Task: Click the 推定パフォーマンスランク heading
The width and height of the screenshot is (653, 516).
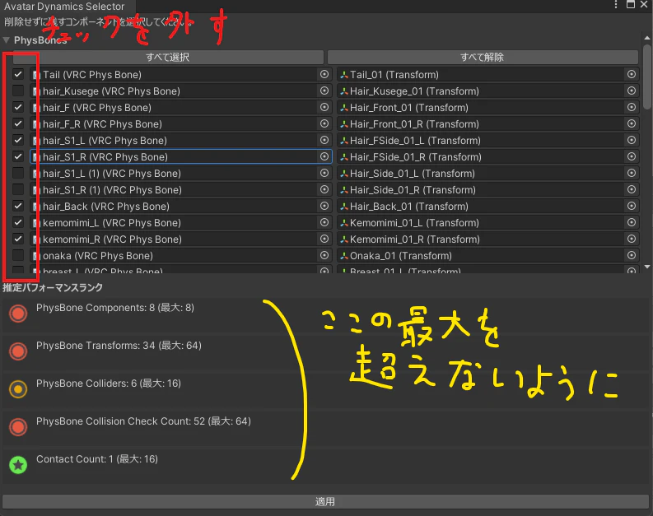Action: pos(53,287)
